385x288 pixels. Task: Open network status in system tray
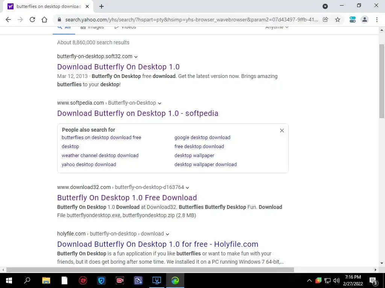[x=327, y=280]
